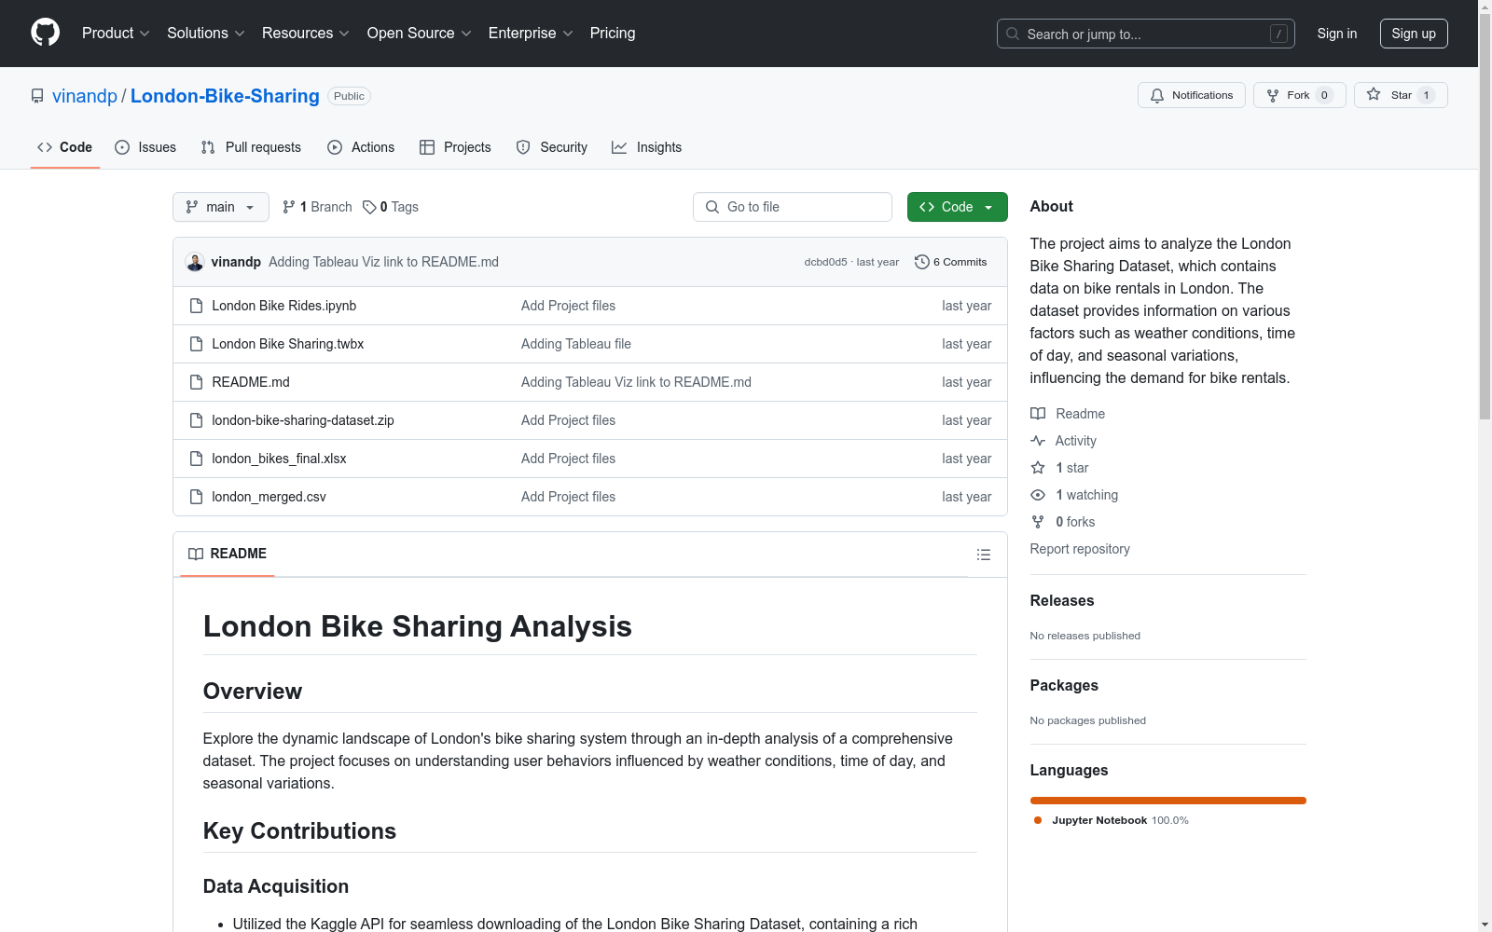Open the main branch selector
This screenshot has width=1492, height=932.
pyautogui.click(x=220, y=206)
